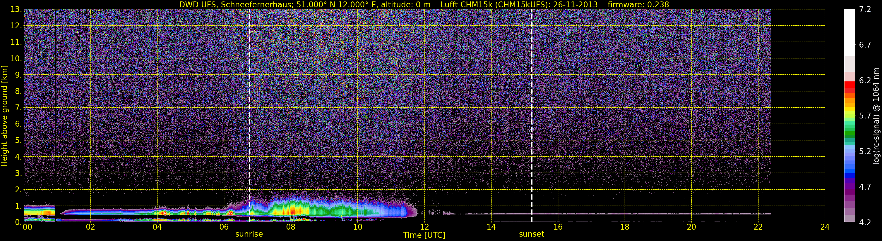882x241 pixels.
Task: Click the '2.' height axis tick label
Action: [x=18, y=189]
